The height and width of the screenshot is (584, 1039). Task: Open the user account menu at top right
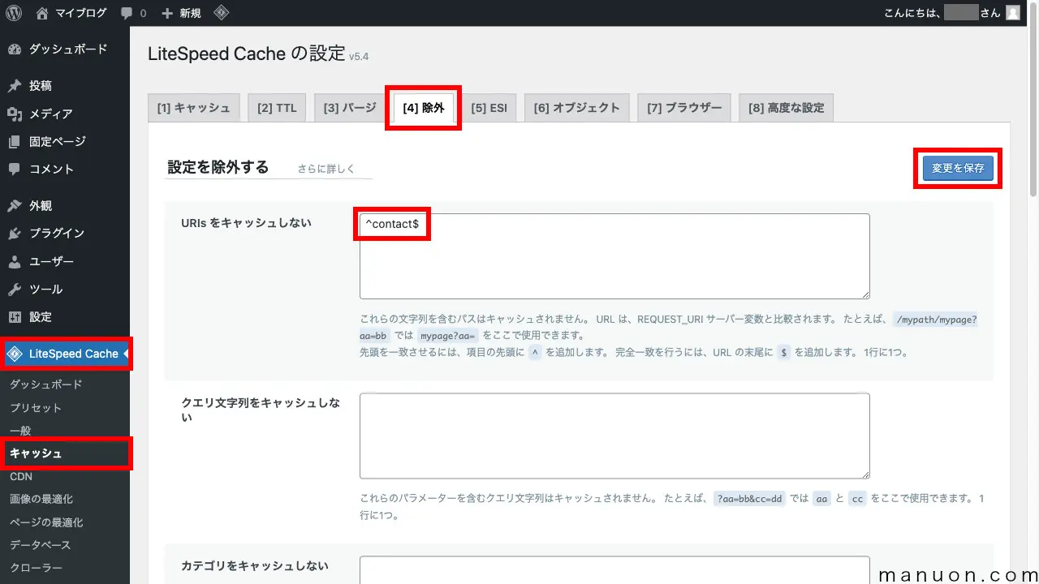point(1011,12)
